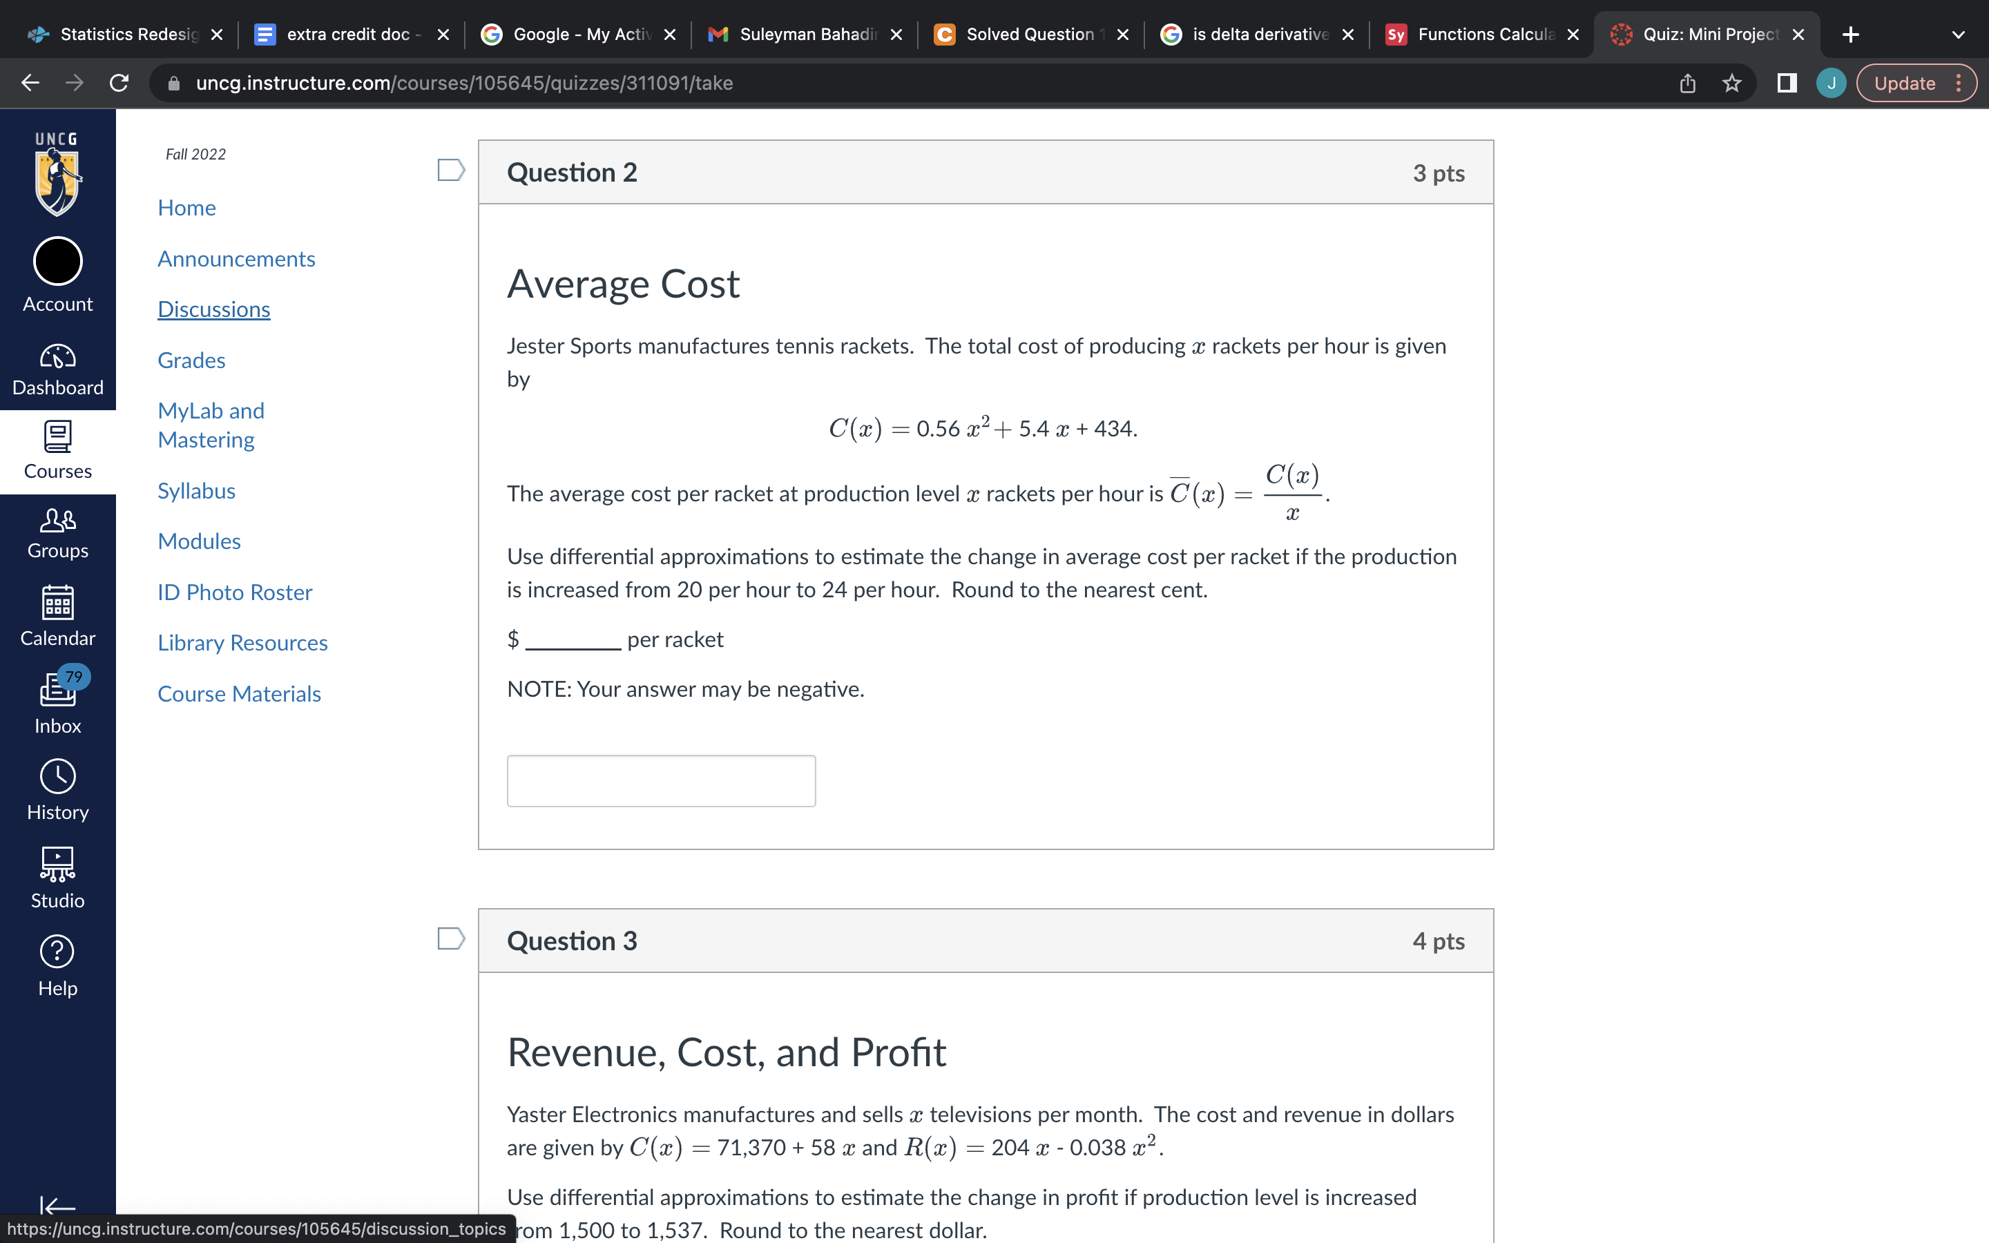Flag Question 3 for review
The height and width of the screenshot is (1243, 1989).
(450, 938)
